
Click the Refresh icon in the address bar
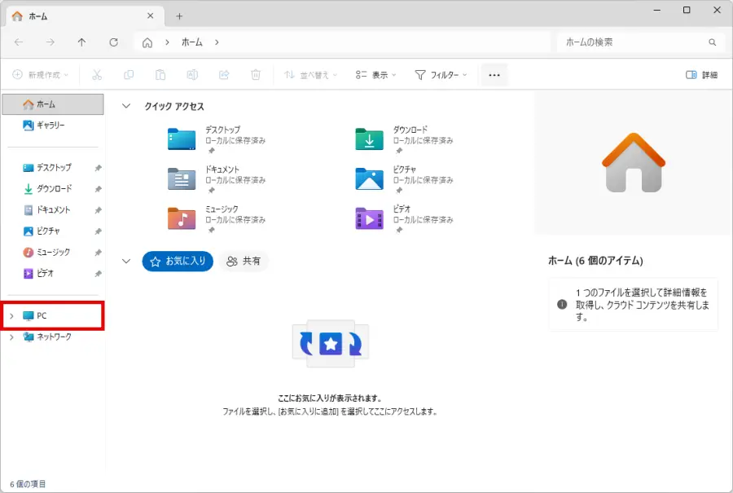[x=114, y=42]
